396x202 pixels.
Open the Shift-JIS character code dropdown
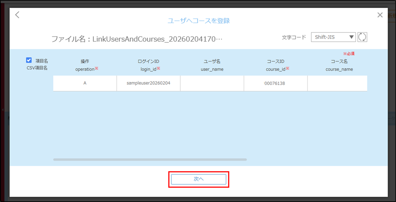[333, 37]
